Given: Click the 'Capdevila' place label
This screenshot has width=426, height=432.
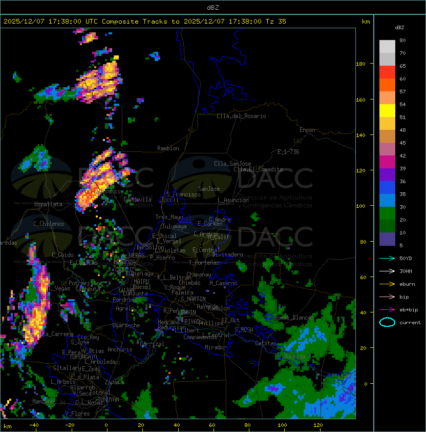Looking at the screenshot, I should tap(138, 200).
